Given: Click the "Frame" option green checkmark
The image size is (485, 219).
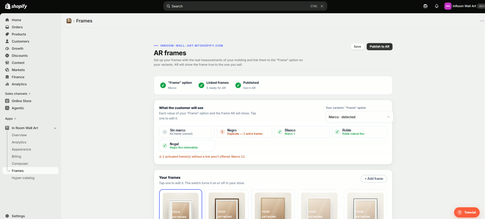Looking at the screenshot, I should [163, 85].
